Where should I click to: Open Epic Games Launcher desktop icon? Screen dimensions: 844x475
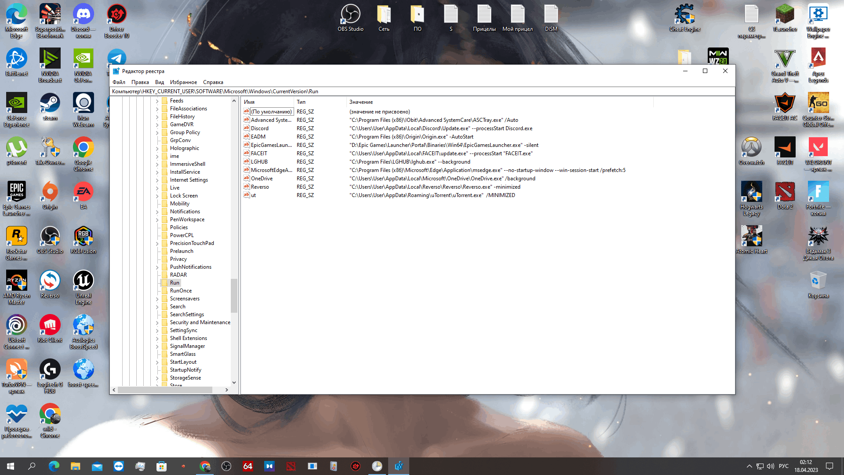[16, 199]
